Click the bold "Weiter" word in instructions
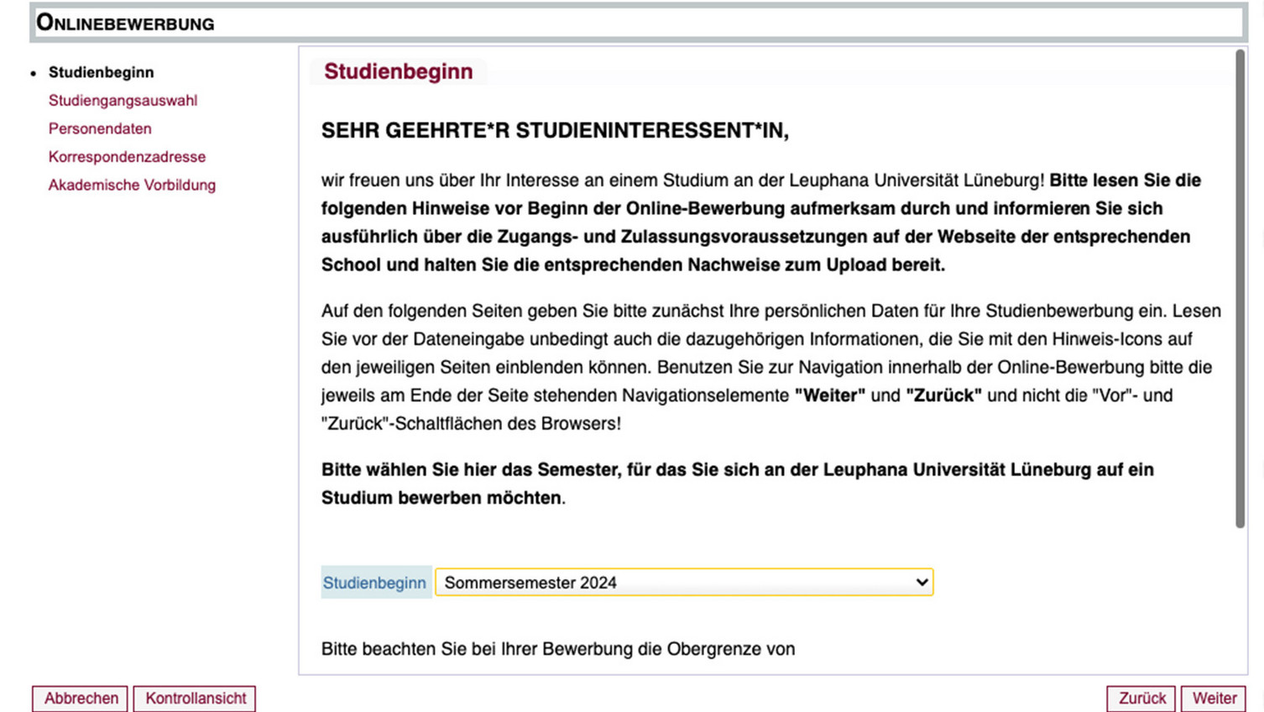 pos(829,395)
